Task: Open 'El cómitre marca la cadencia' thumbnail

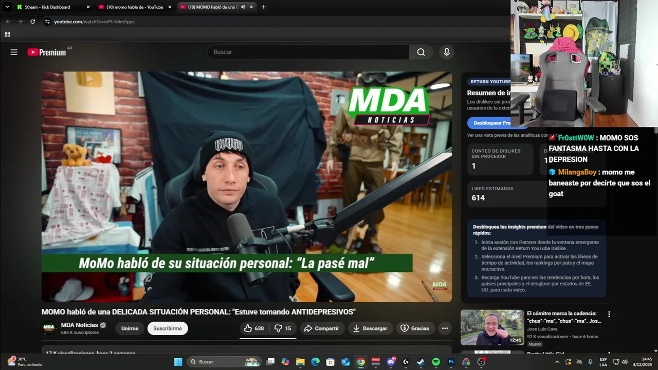Action: click(x=492, y=327)
